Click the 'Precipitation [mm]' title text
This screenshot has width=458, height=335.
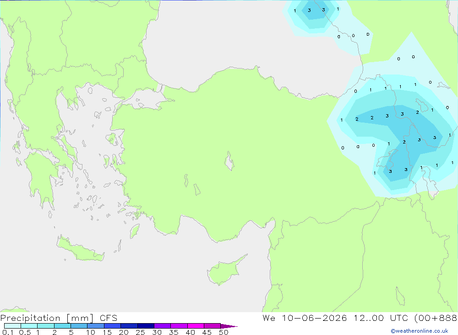click(47, 318)
